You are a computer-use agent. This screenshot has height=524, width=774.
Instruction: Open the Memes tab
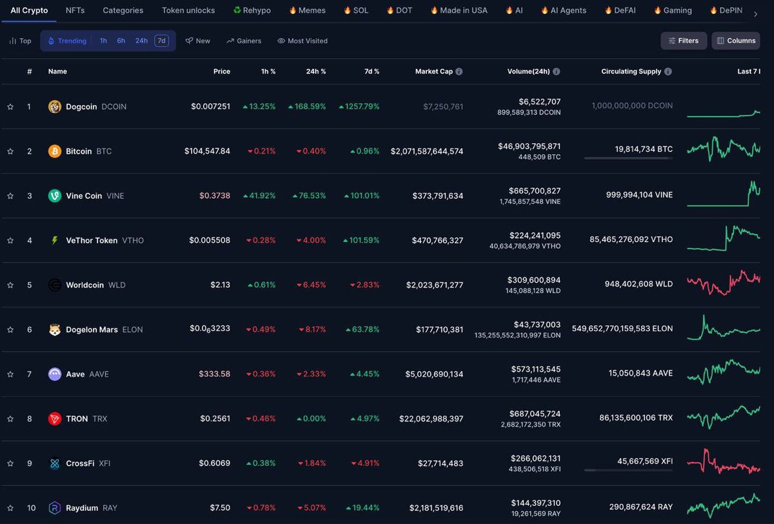pyautogui.click(x=308, y=10)
